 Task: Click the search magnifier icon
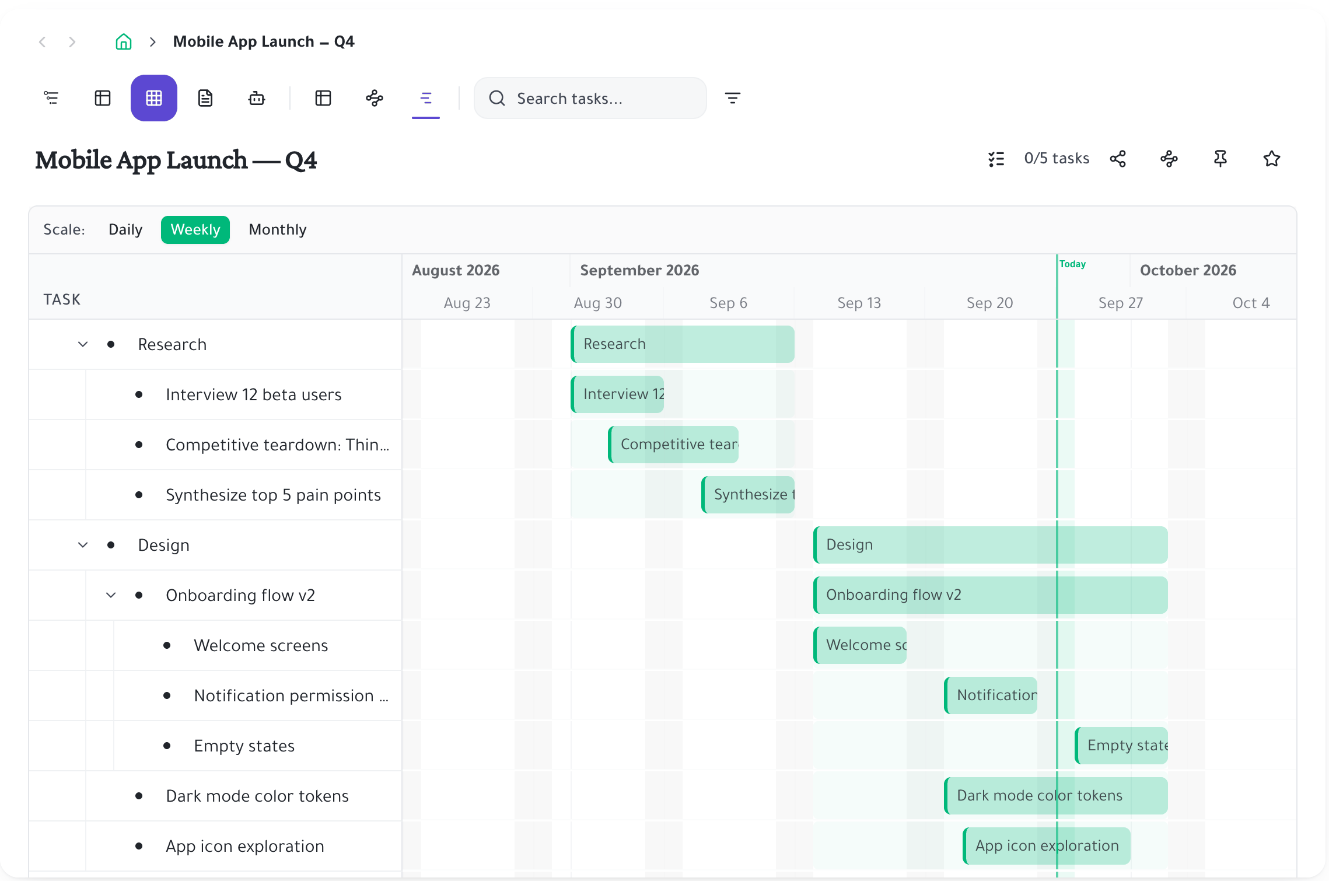tap(497, 98)
